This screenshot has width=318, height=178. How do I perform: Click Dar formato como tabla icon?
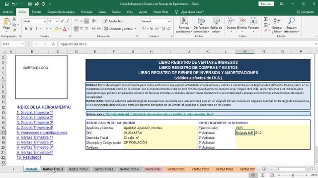pos(201,22)
